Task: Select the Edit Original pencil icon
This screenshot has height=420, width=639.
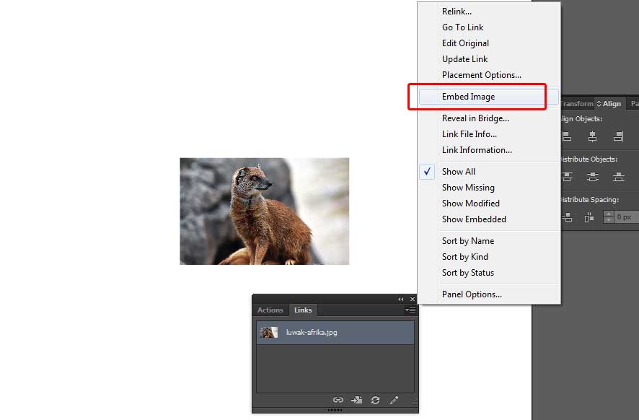Action: (393, 400)
